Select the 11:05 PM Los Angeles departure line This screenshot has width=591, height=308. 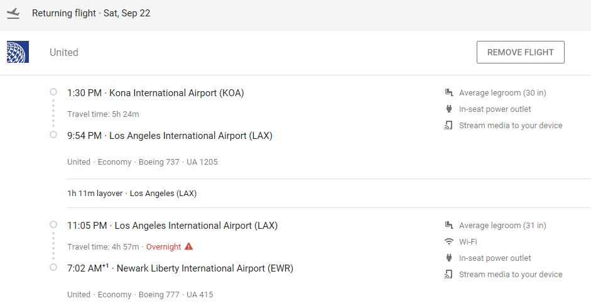[x=172, y=226]
